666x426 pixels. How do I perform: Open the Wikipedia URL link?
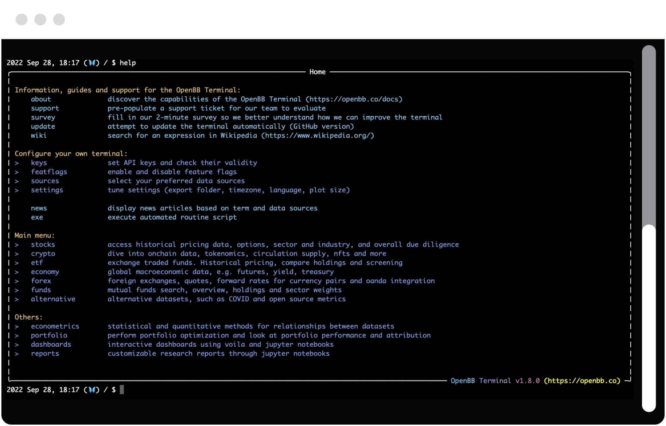[x=317, y=135]
